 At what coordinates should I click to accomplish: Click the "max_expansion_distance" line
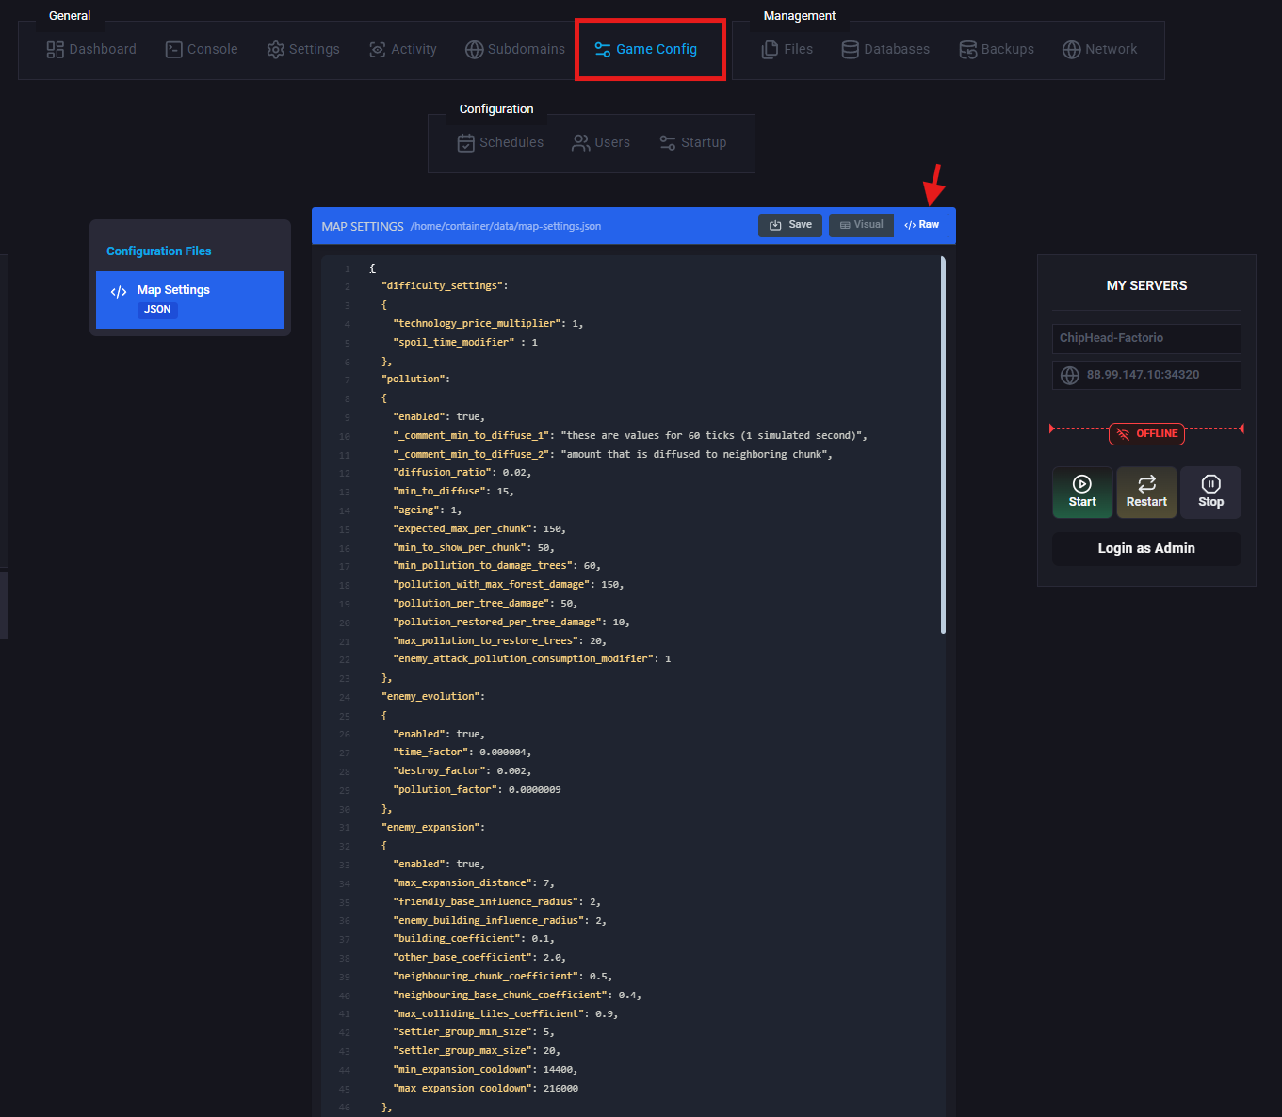tap(474, 883)
